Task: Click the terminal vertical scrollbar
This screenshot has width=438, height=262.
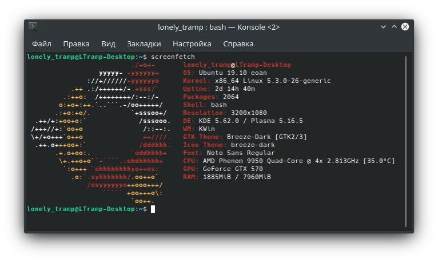Action: tap(405, 141)
